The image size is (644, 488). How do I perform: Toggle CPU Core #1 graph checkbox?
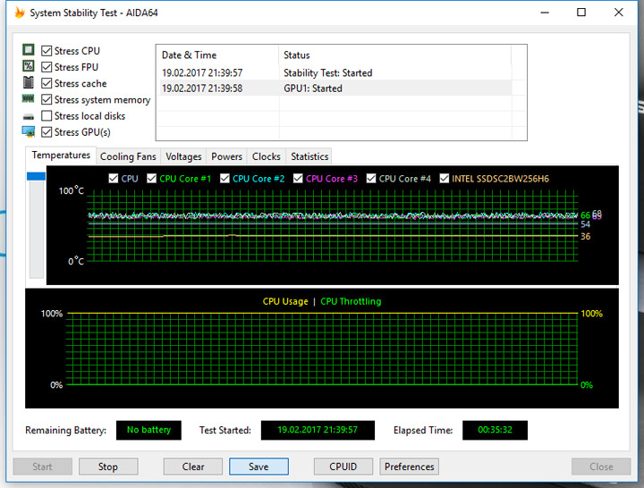pyautogui.click(x=151, y=179)
